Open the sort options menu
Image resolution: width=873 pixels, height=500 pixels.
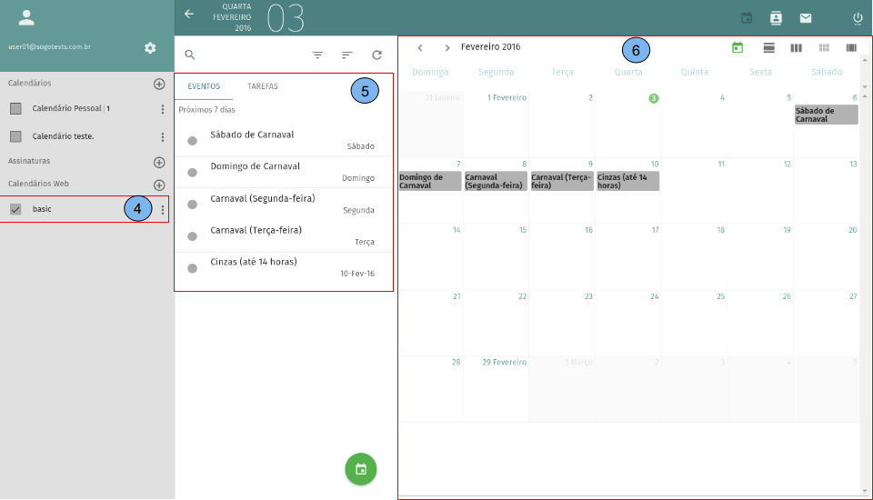coord(346,55)
